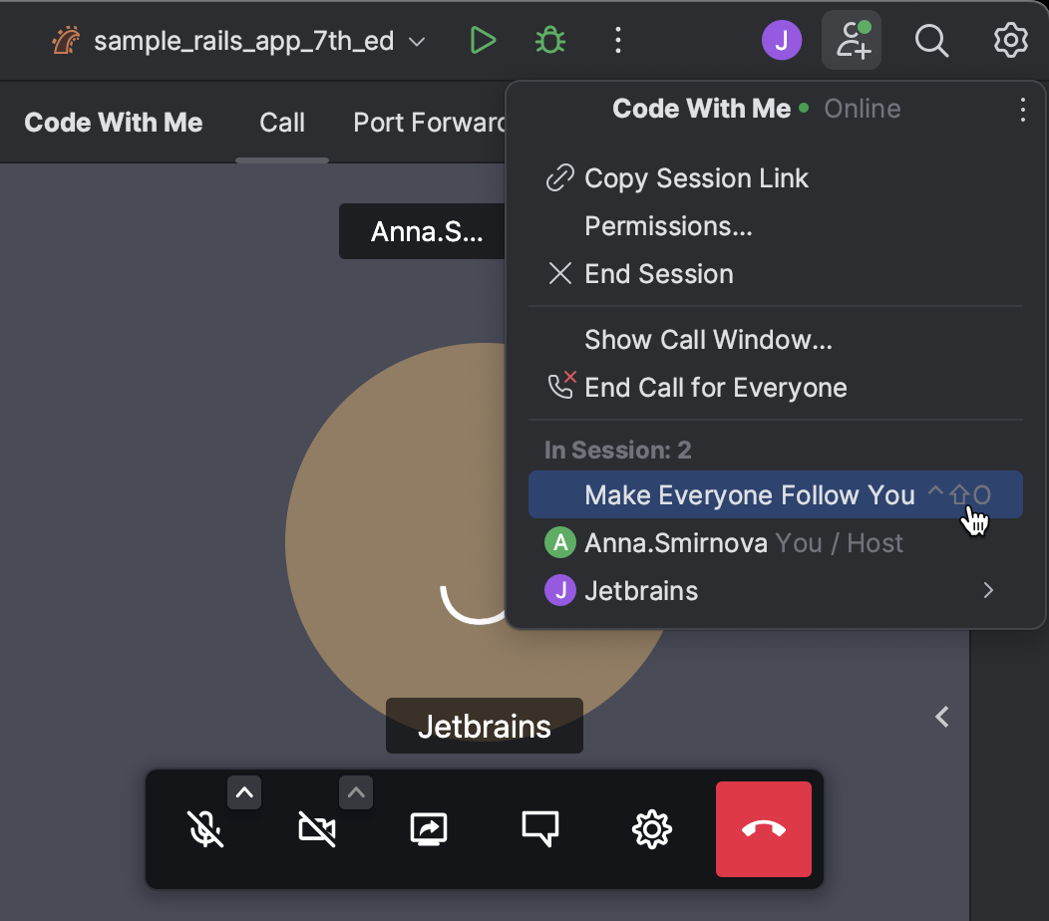Open IDE settings gear in top toolbar
1049x921 pixels.
point(1010,41)
